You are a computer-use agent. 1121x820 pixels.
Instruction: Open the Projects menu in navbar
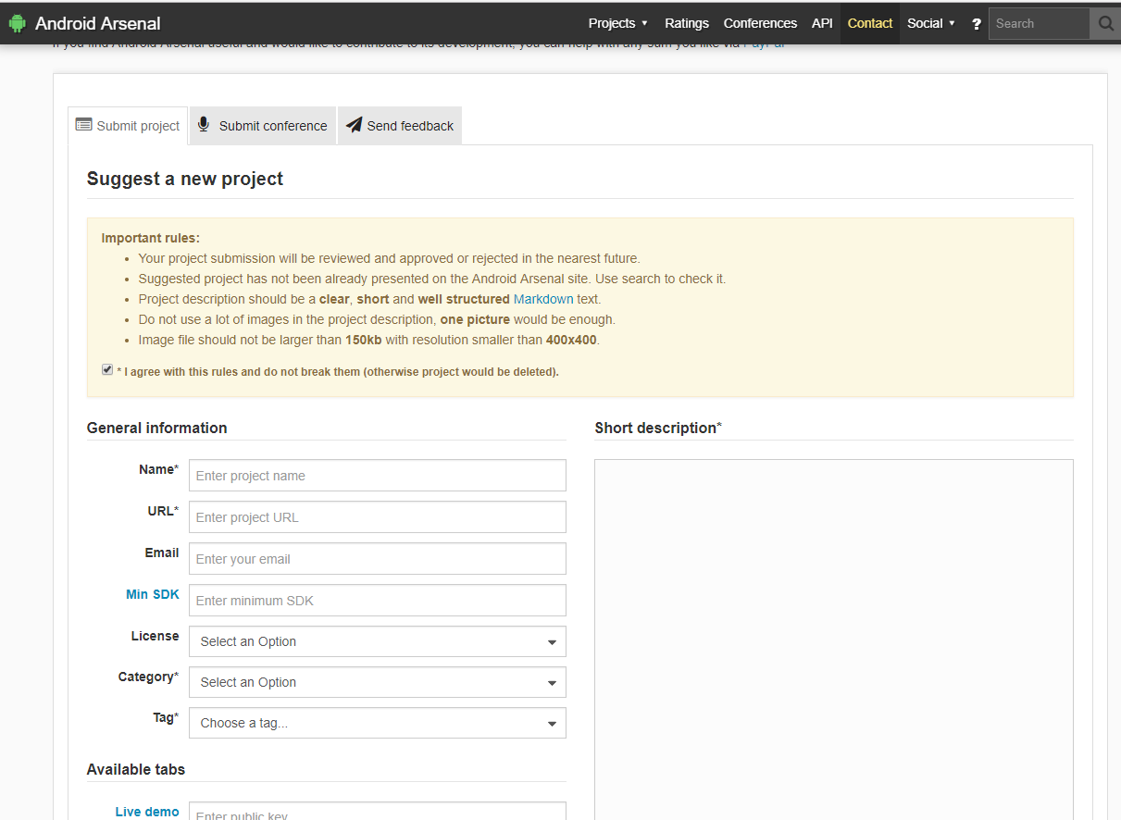click(617, 23)
